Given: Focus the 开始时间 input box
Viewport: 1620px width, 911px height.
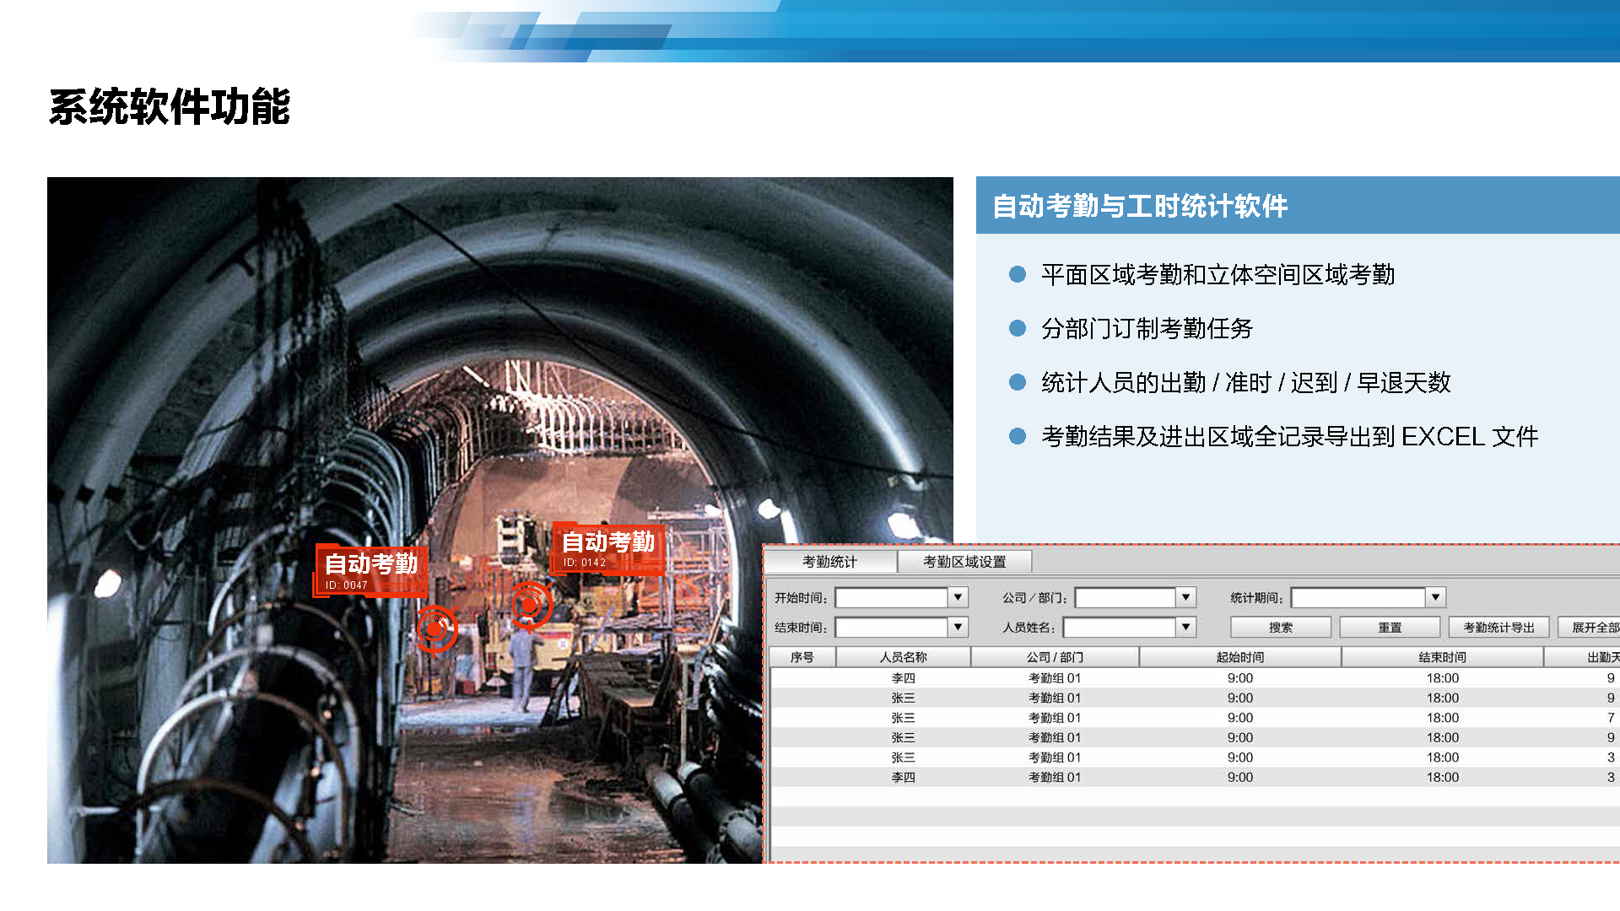Looking at the screenshot, I should (891, 597).
